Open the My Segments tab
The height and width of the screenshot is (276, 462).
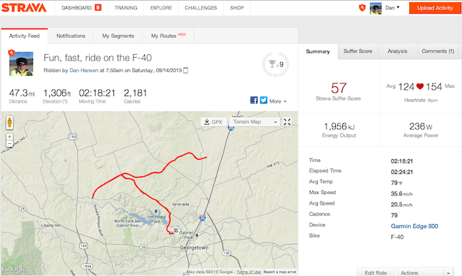(118, 36)
